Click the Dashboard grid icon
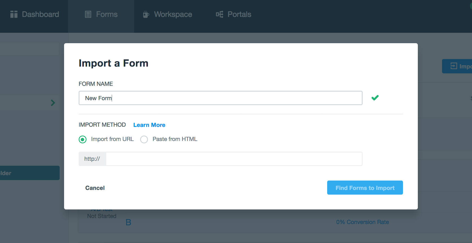The image size is (472, 243). point(14,14)
